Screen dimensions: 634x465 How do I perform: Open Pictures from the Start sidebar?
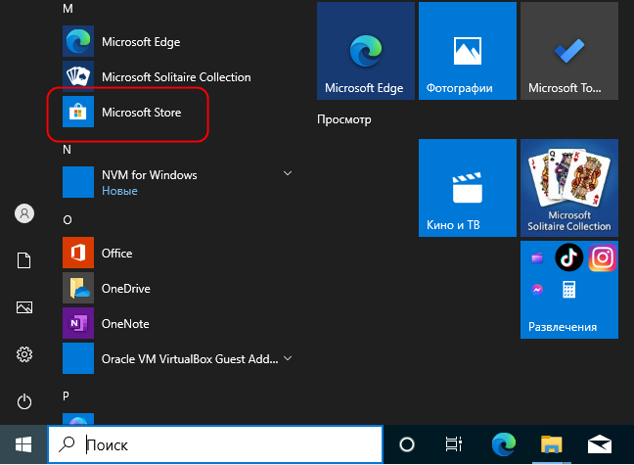coord(24,307)
